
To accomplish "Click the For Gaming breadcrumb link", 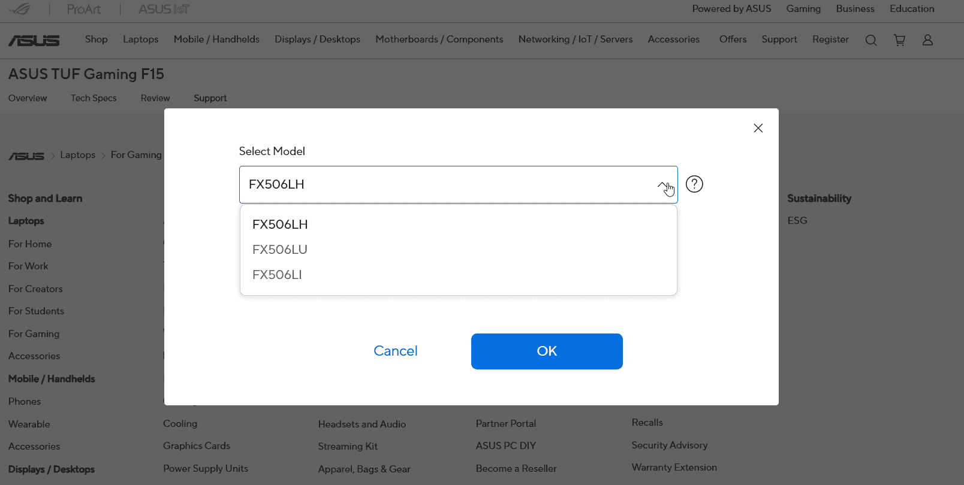I will 136,155.
